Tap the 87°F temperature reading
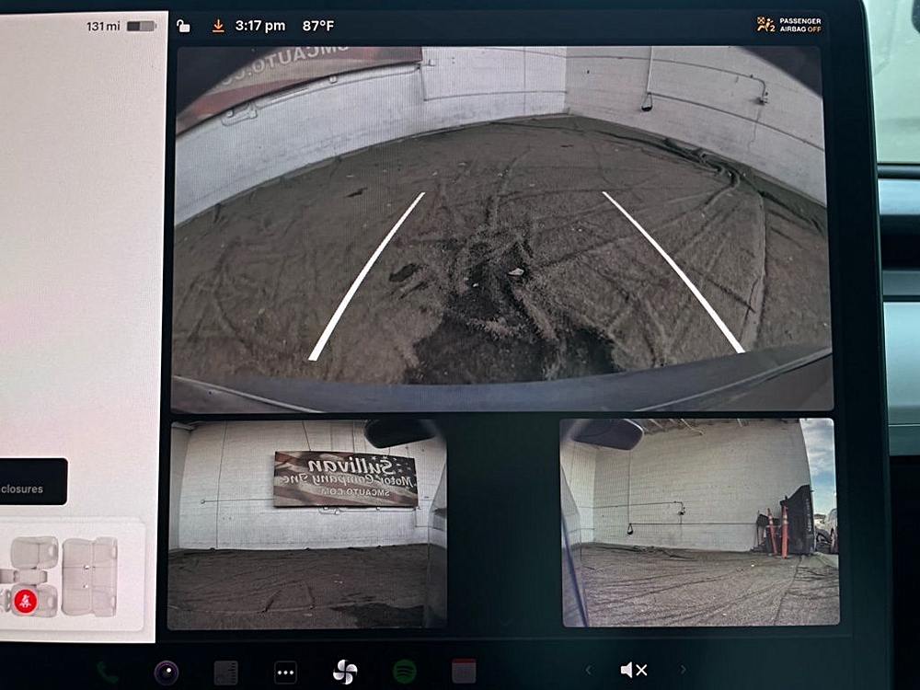920x690 pixels. 318,26
